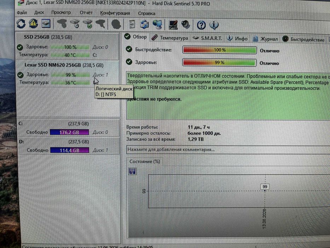
Task: Switch to the Журнал tab
Action: [x=265, y=39]
